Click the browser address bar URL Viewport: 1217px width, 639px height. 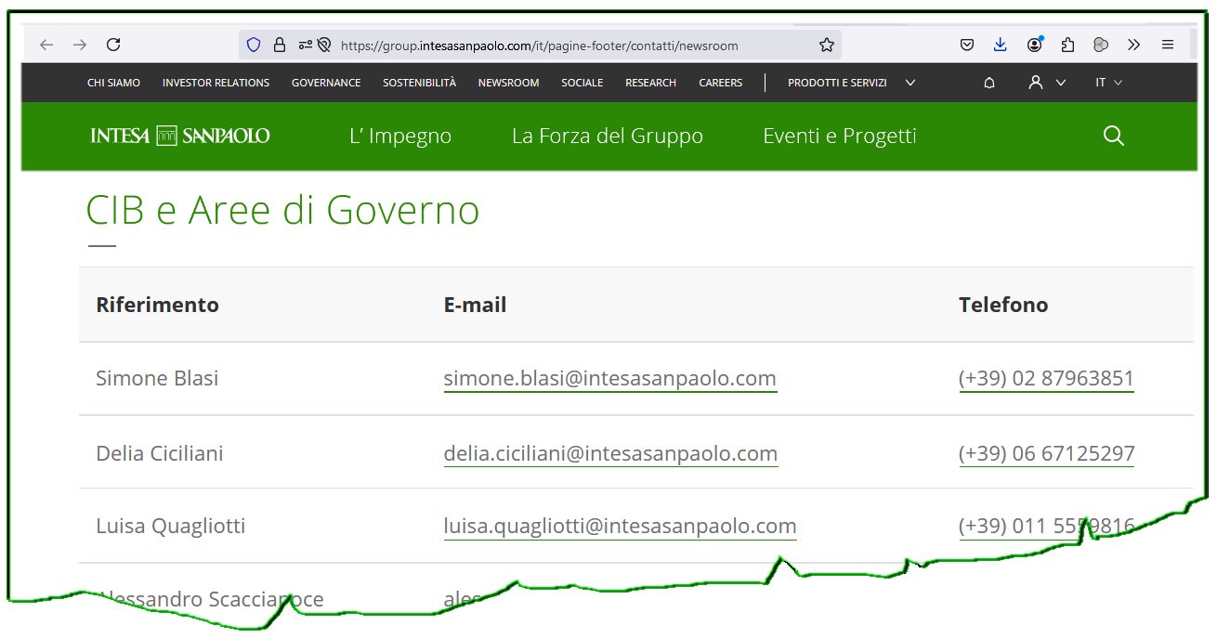pyautogui.click(x=540, y=45)
